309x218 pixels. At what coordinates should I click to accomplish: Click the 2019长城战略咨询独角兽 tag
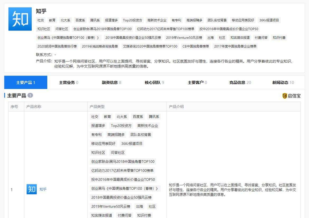(x=100, y=46)
